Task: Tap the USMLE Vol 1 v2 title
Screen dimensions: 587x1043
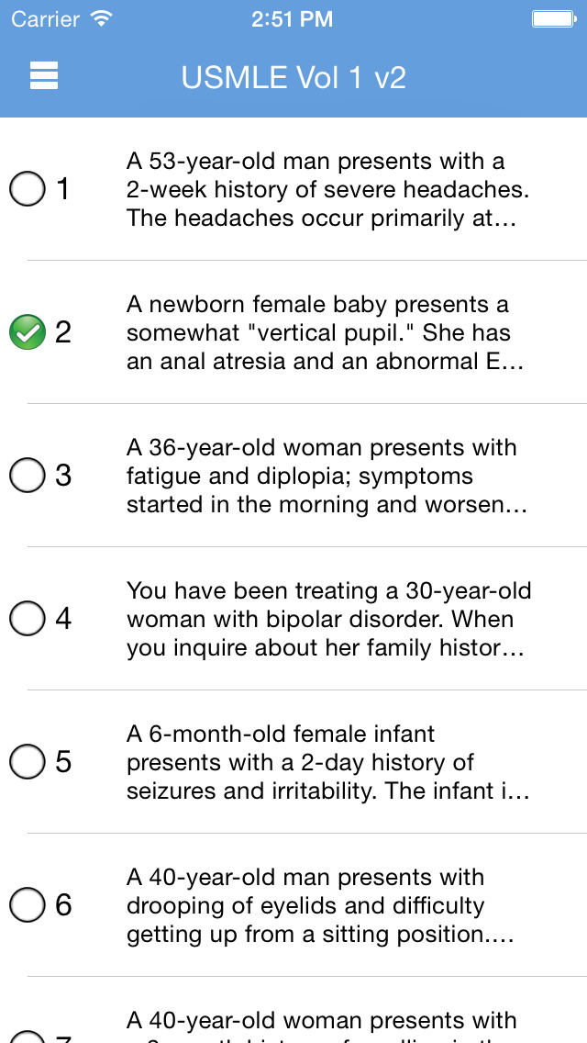Action: 293,77
